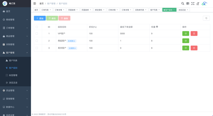The width and height of the screenshot is (213, 116).
Task: Open the font size icon
Action: pos(198,4)
